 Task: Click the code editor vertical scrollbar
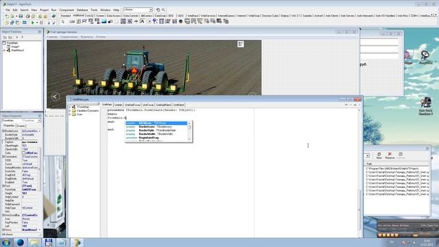[x=359, y=172]
